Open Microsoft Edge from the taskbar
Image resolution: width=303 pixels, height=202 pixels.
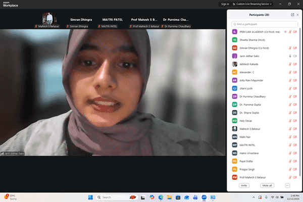coord(161,197)
